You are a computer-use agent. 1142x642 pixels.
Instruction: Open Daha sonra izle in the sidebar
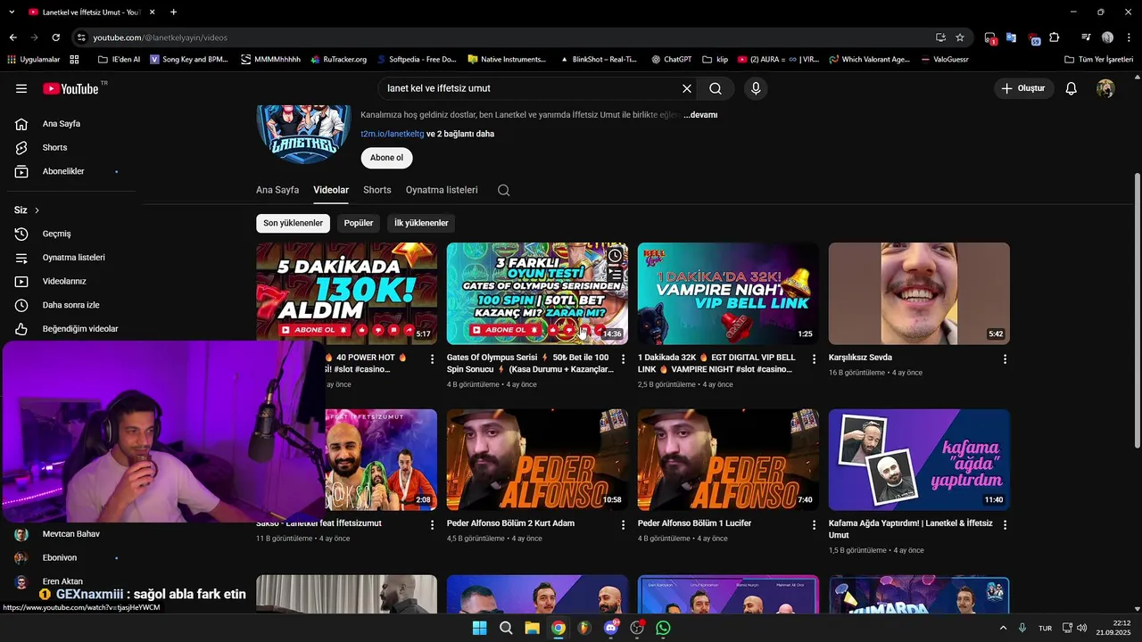coord(71,305)
